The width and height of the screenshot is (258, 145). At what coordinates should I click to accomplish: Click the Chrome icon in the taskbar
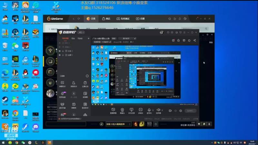click(x=17, y=142)
